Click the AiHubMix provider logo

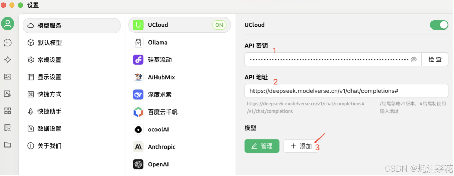pyautogui.click(x=138, y=77)
